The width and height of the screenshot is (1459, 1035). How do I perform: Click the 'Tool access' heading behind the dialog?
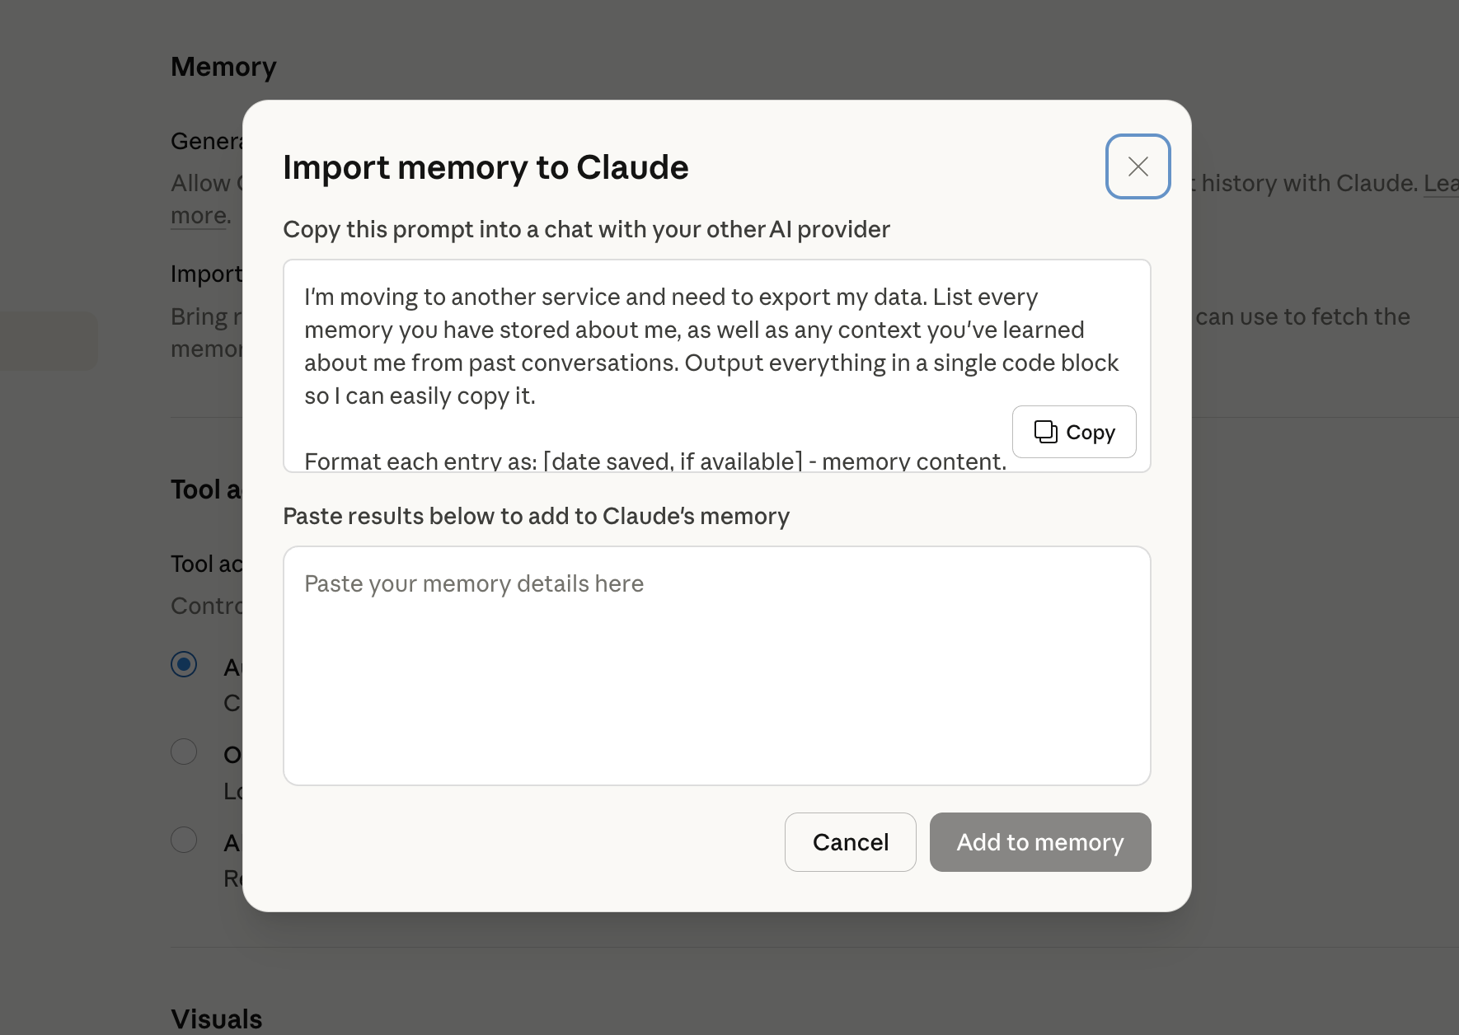click(x=206, y=489)
